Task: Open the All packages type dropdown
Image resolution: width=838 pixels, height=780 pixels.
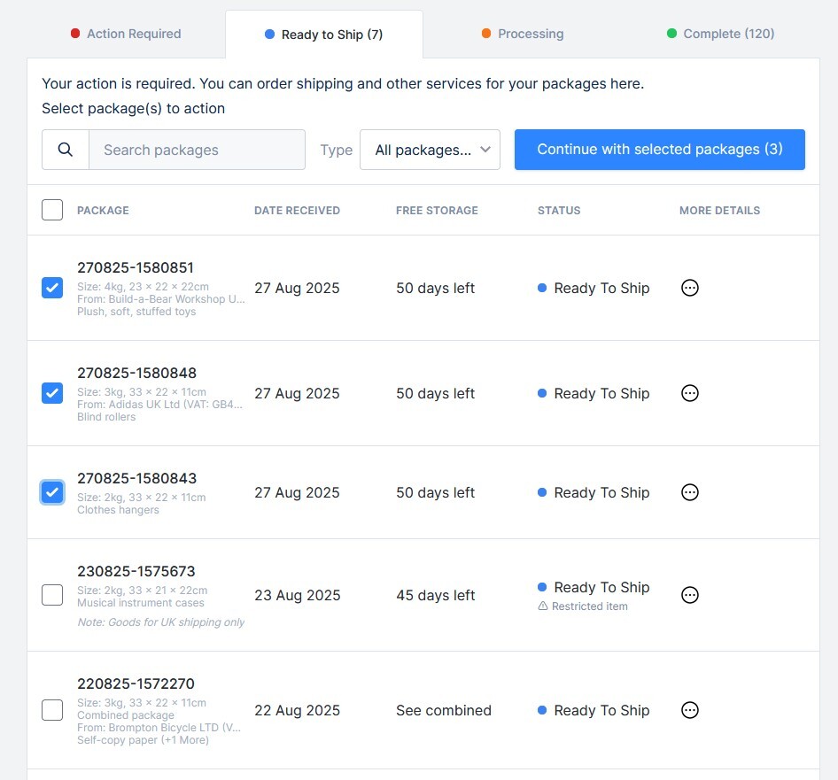Action: (430, 150)
